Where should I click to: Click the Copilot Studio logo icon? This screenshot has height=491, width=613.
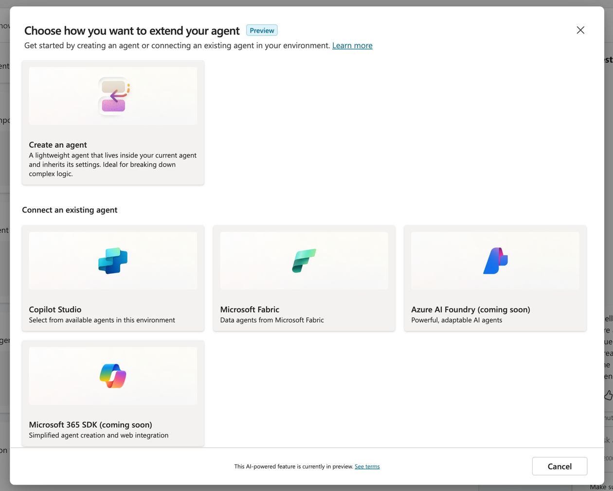tap(113, 261)
